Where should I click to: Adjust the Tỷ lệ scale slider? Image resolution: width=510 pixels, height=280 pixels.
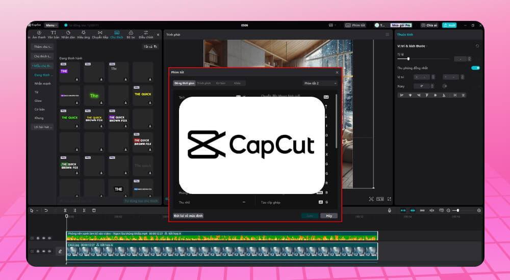tap(408, 59)
